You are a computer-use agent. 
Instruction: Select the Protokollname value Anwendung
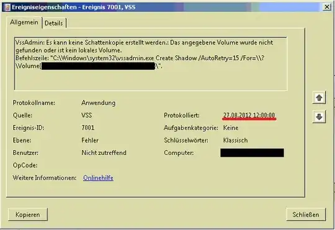[x=98, y=103]
